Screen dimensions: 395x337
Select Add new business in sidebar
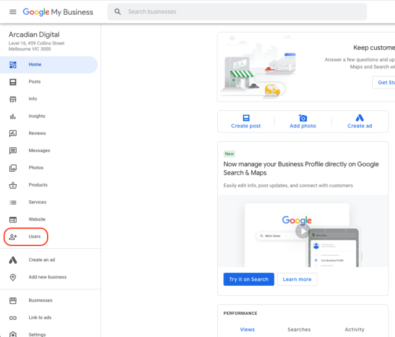tap(49, 277)
